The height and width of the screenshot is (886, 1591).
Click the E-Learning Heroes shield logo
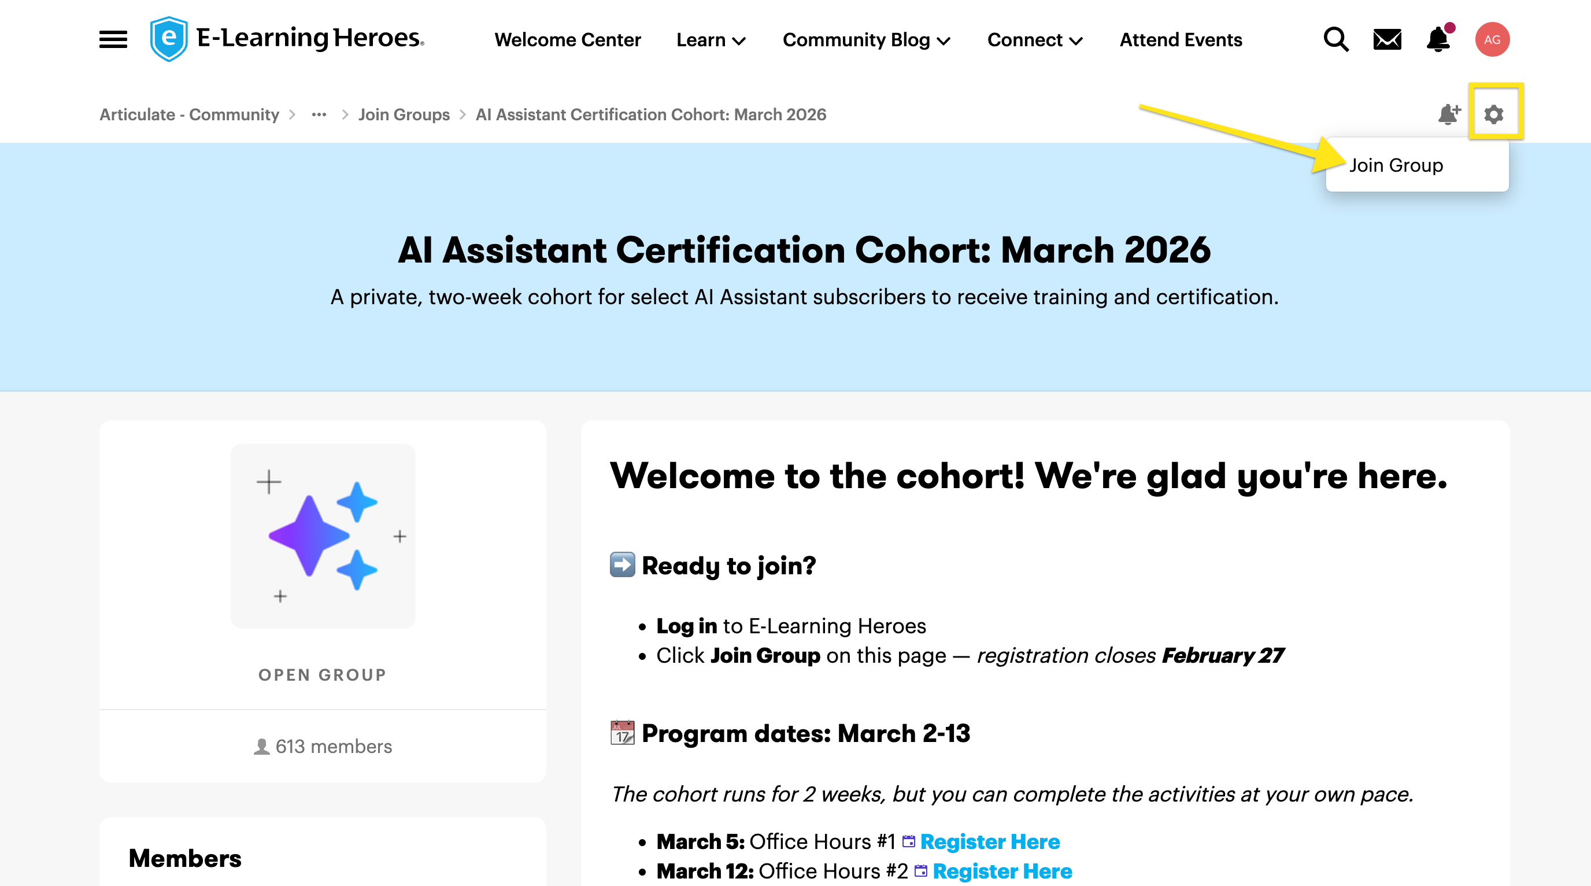pos(169,39)
